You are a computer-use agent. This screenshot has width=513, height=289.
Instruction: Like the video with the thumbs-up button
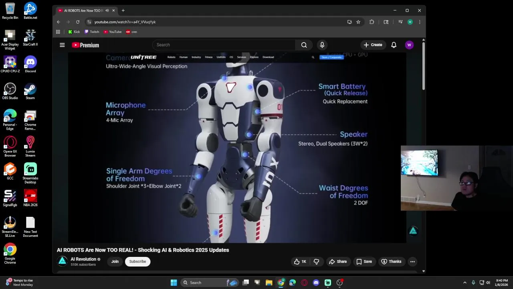pos(300,262)
